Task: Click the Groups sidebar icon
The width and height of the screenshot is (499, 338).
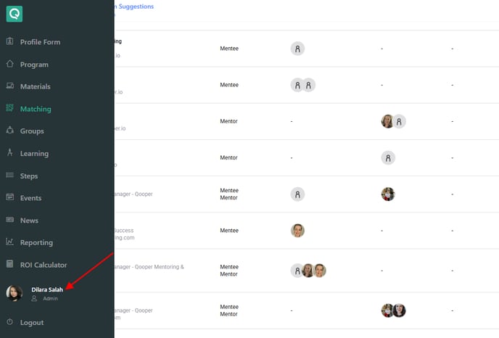Action: [10, 131]
